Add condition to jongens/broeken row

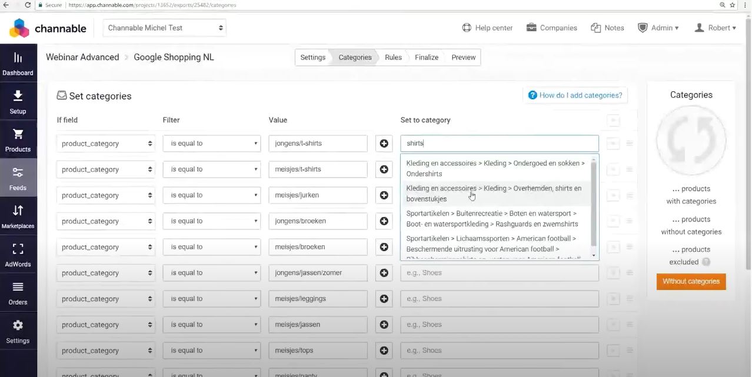click(384, 221)
